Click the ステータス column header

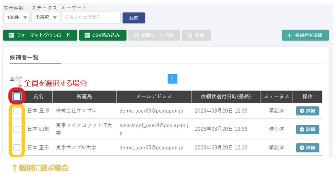click(x=276, y=97)
